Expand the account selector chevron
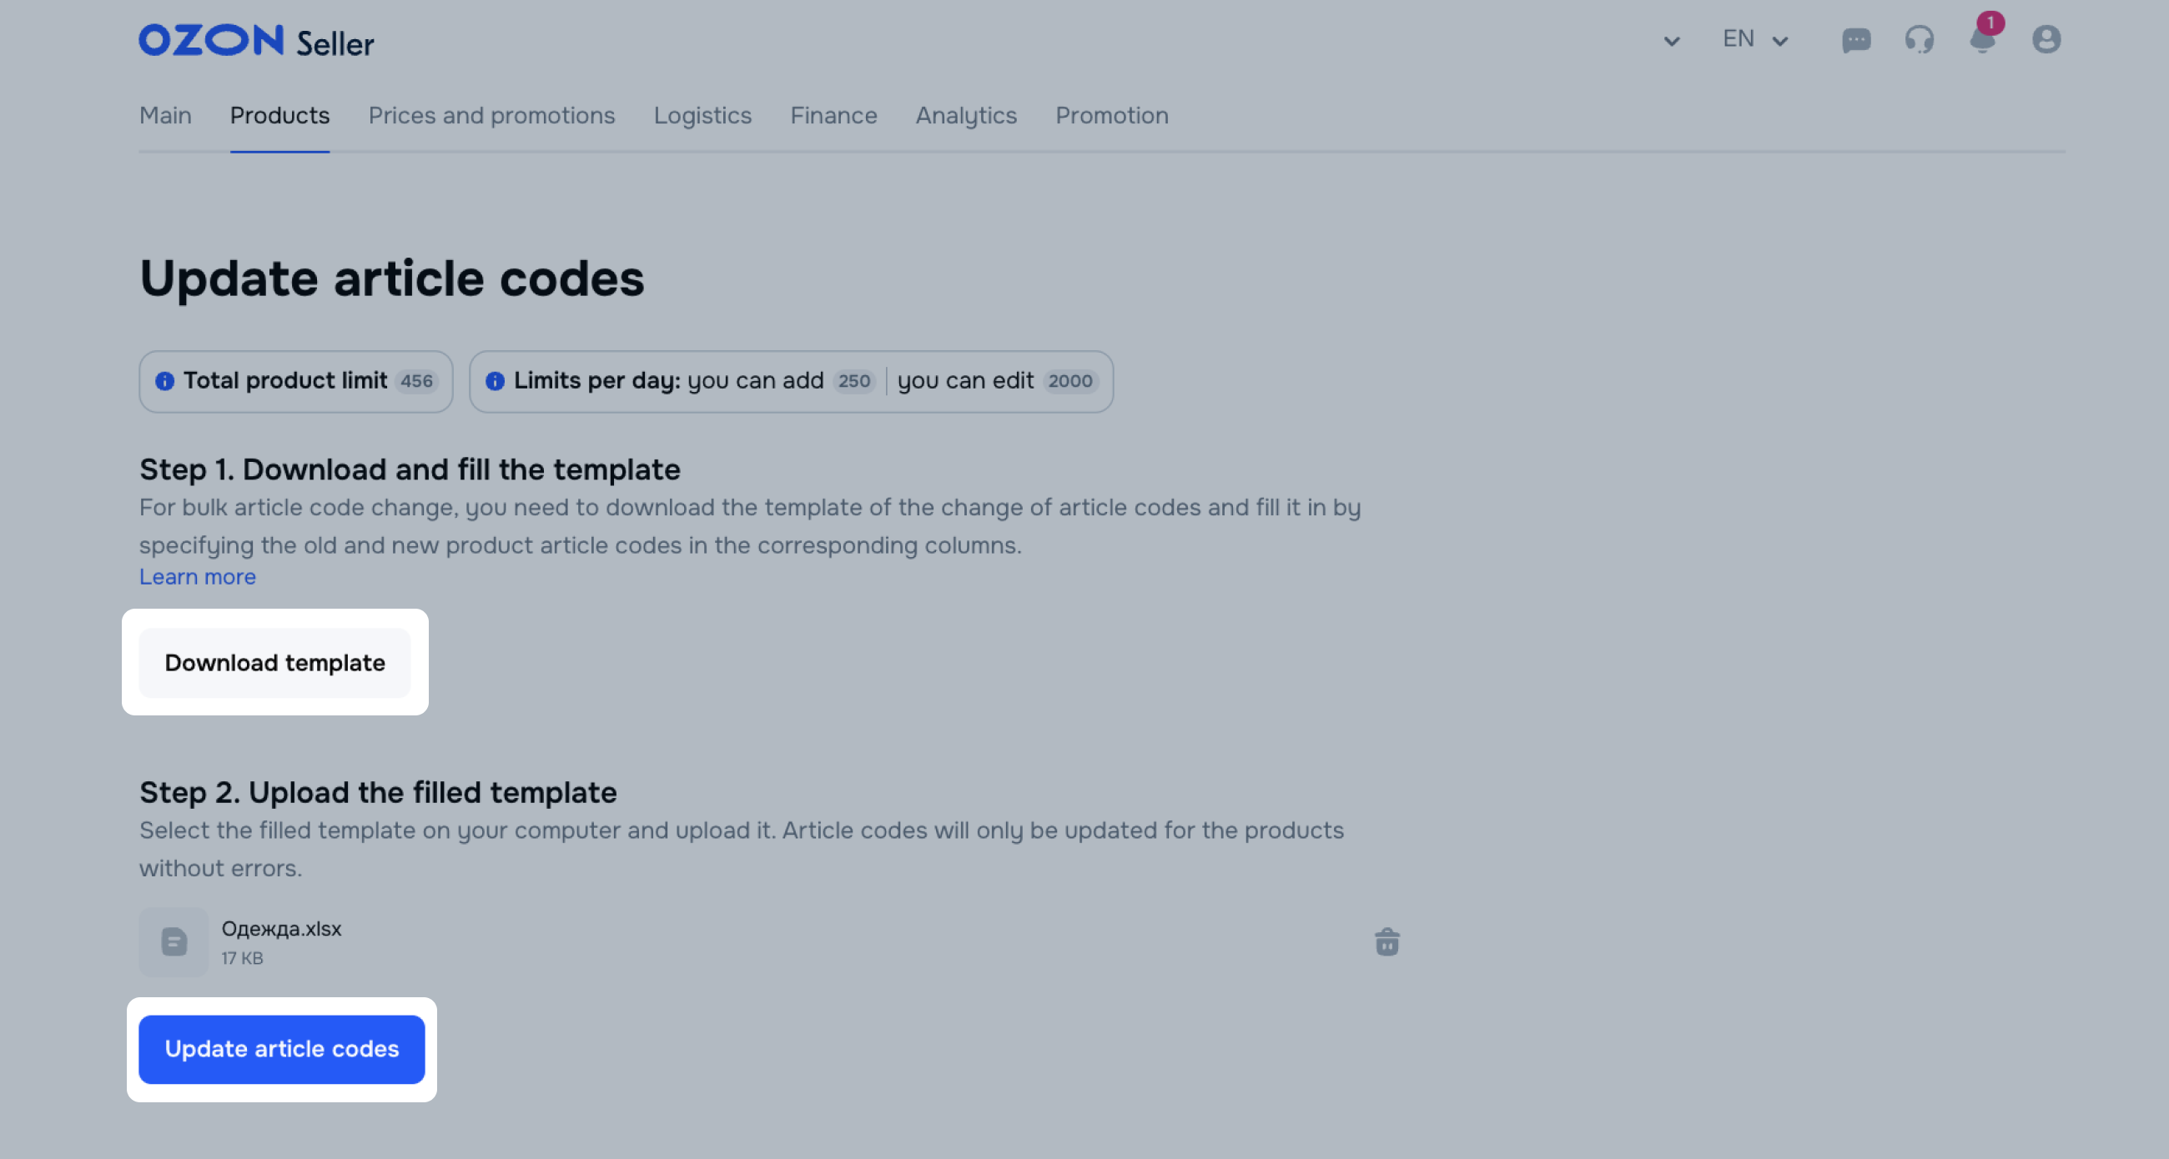 point(1671,41)
